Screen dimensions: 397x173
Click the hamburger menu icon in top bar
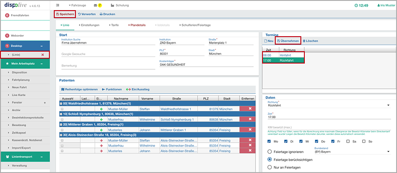[x=57, y=5]
